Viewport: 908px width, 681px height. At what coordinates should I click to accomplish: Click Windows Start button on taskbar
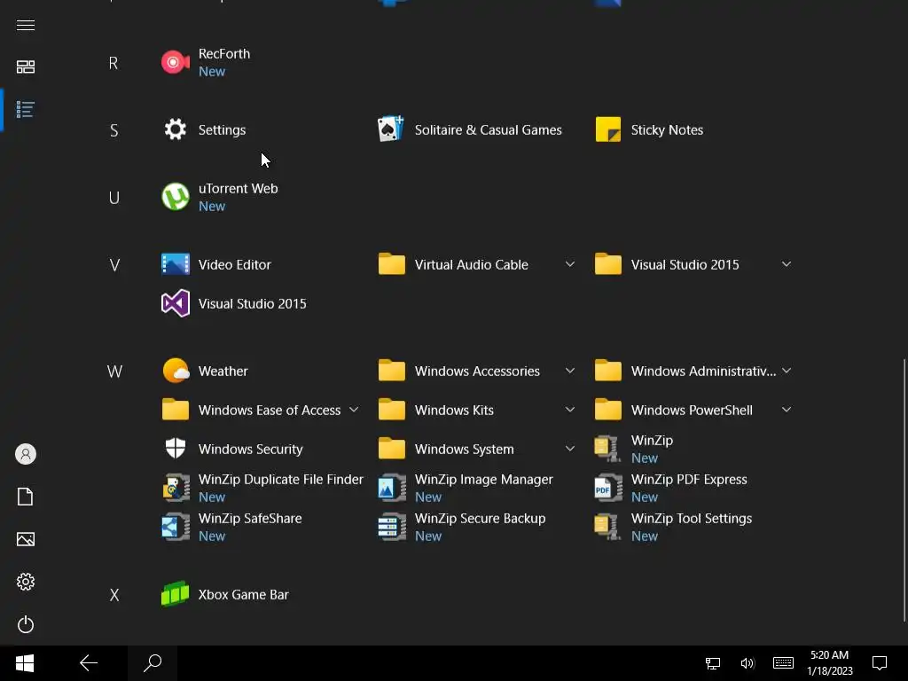(25, 663)
